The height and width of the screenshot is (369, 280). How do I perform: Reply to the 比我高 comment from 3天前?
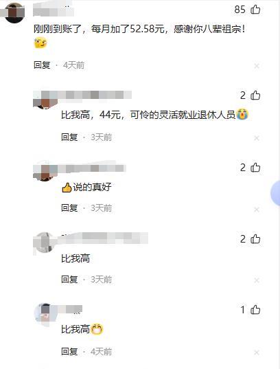pyautogui.click(x=69, y=280)
